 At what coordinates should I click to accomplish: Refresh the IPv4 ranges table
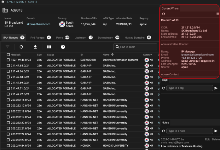[21, 47]
